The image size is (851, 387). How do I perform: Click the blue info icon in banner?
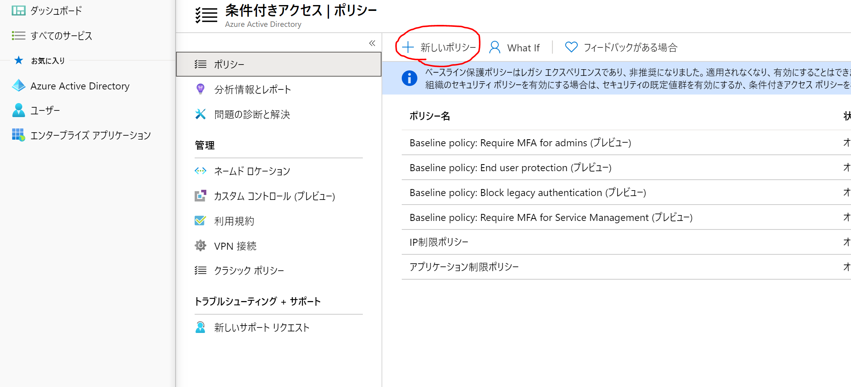coord(409,78)
